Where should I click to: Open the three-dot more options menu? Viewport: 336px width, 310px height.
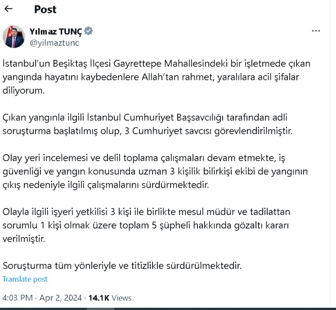coord(316,31)
